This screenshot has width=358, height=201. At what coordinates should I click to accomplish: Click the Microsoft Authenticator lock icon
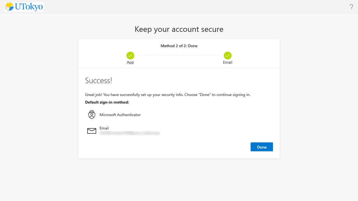tap(92, 115)
